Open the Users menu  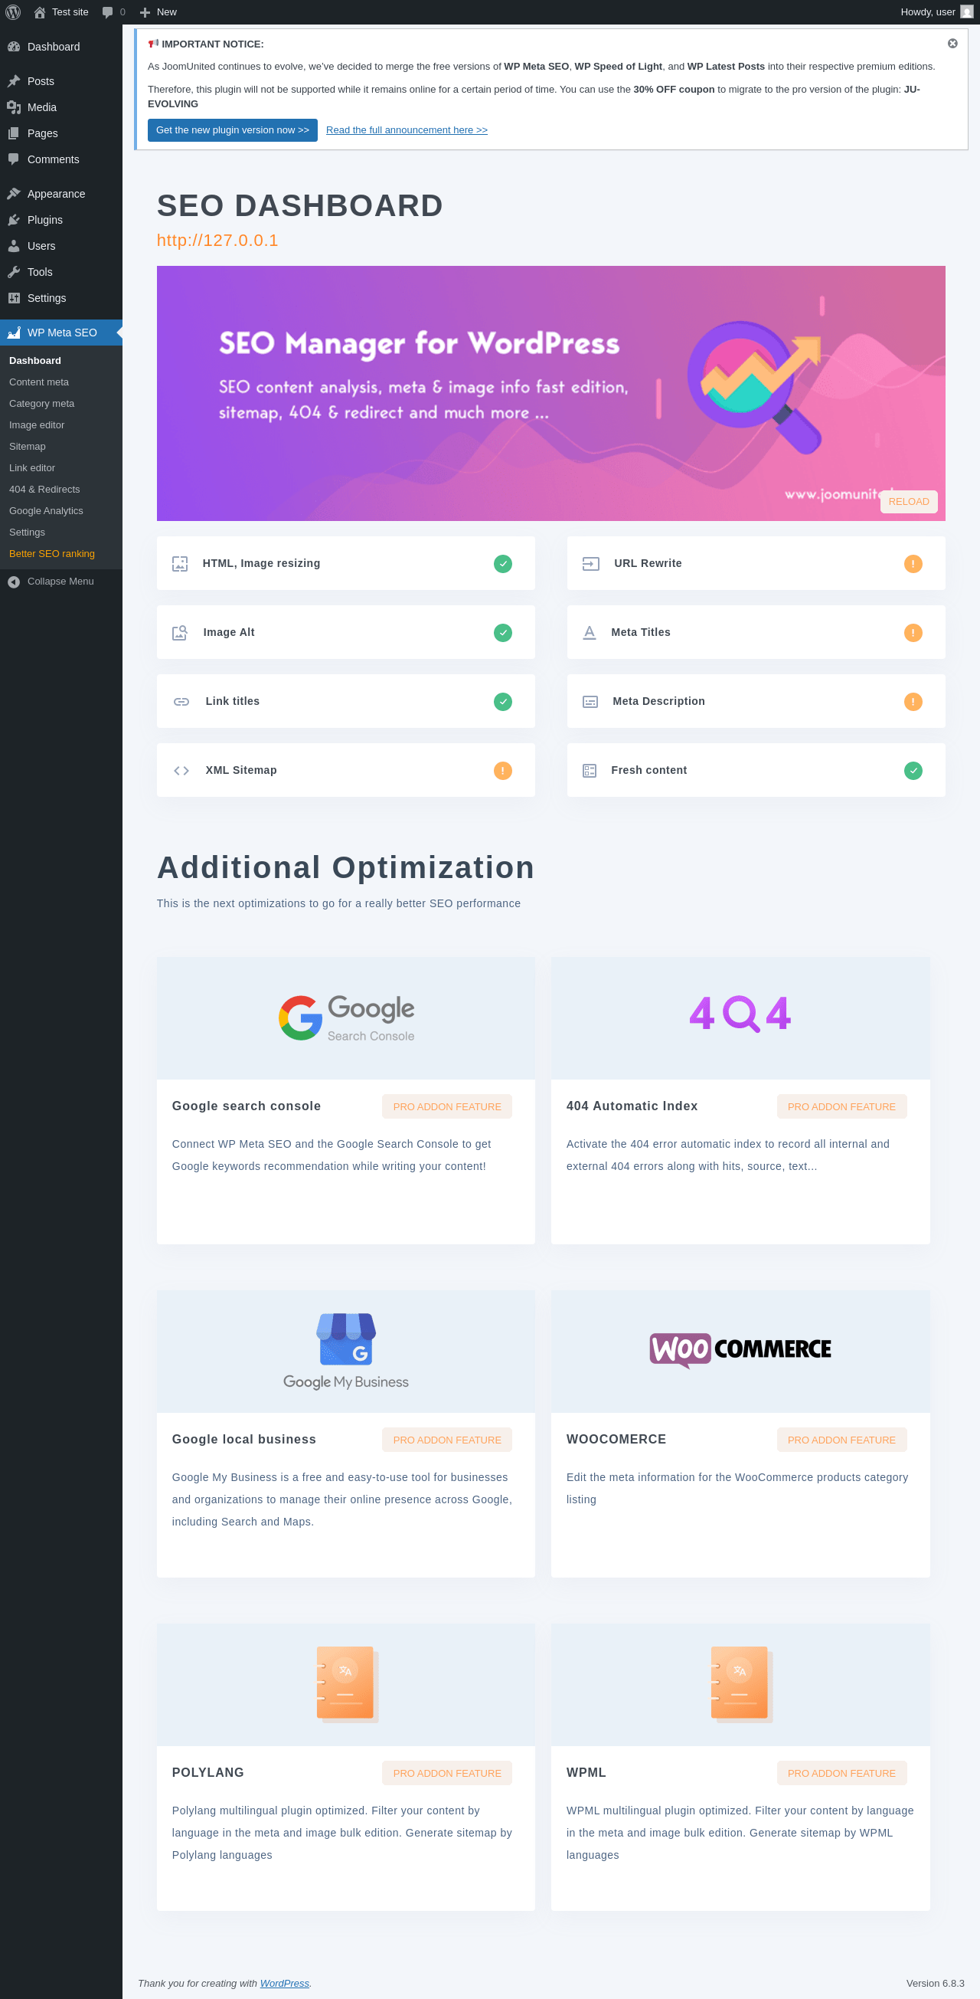coord(61,246)
